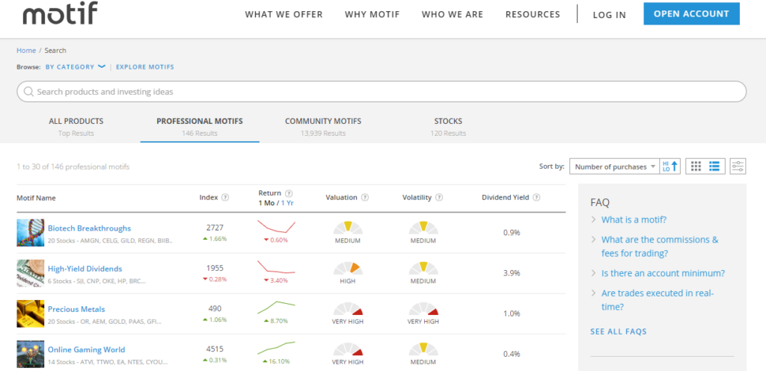
Task: Expand real-time trades FAQ chevron
Action: coord(593,293)
